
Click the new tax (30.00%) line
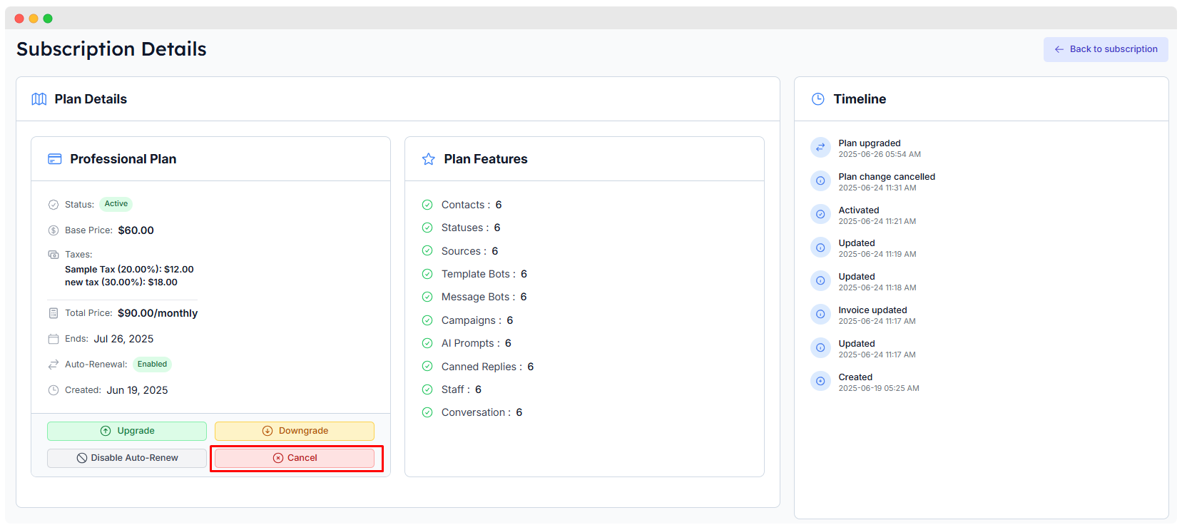(121, 282)
